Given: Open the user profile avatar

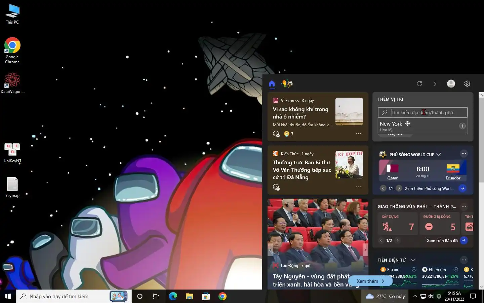Looking at the screenshot, I should pyautogui.click(x=451, y=83).
